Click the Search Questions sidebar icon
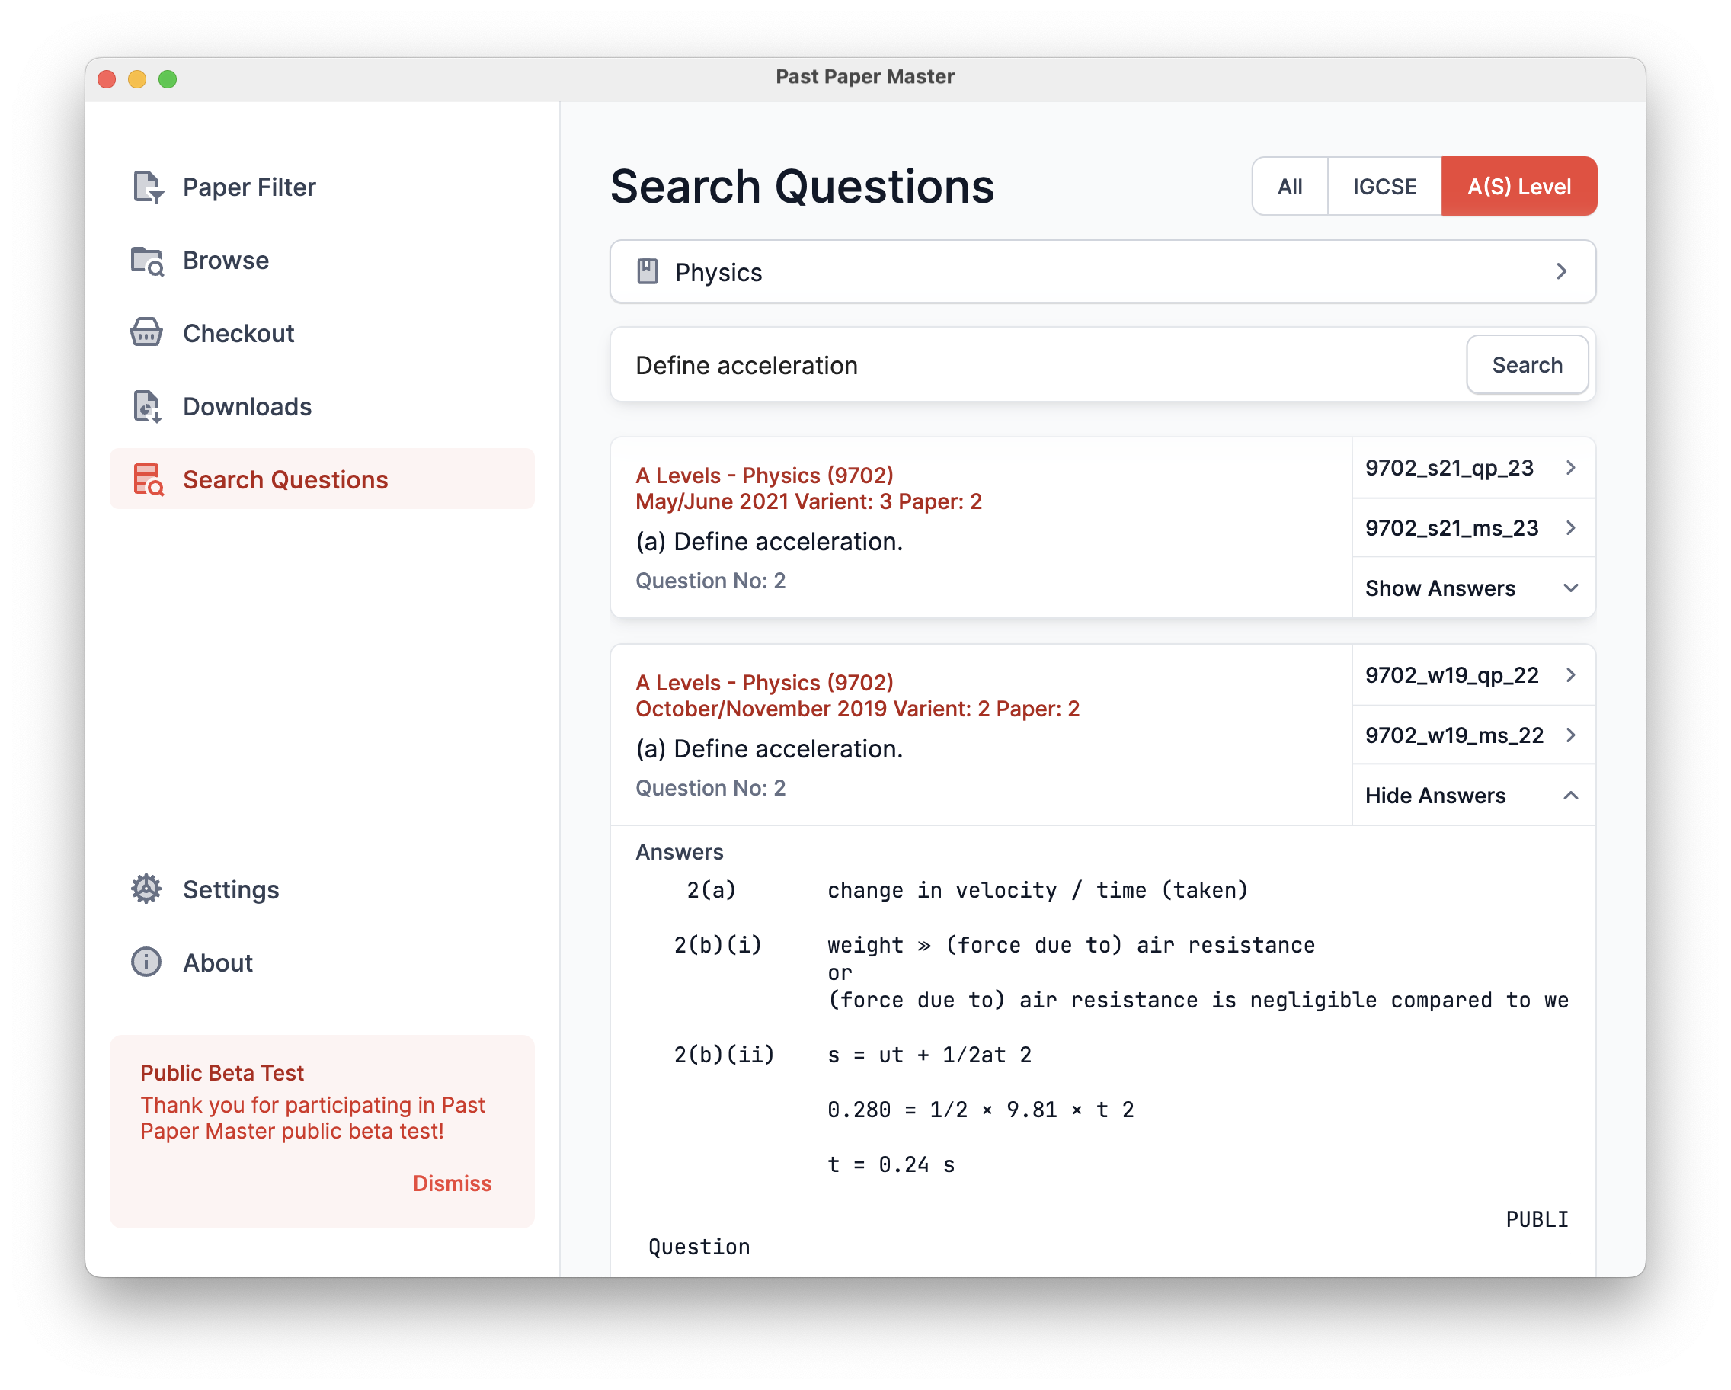Image resolution: width=1731 pixels, height=1390 pixels. click(148, 480)
